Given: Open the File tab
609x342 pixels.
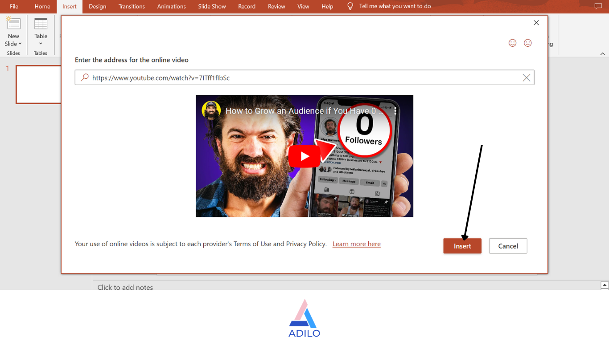Looking at the screenshot, I should pyautogui.click(x=14, y=6).
